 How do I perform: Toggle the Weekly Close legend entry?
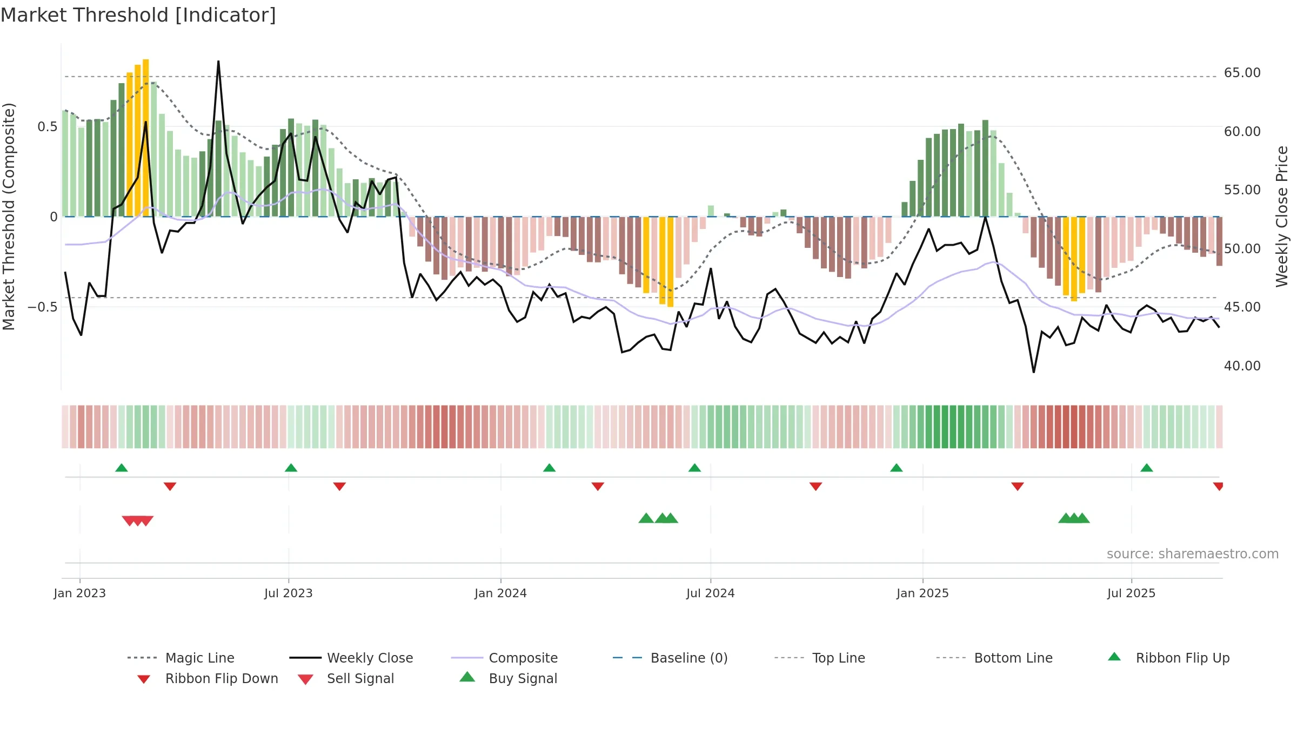(351, 658)
